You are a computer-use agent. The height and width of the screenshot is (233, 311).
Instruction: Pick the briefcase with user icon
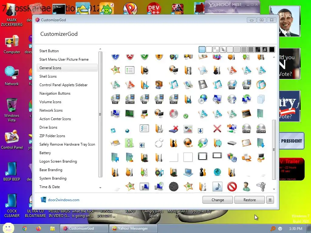coord(159,85)
